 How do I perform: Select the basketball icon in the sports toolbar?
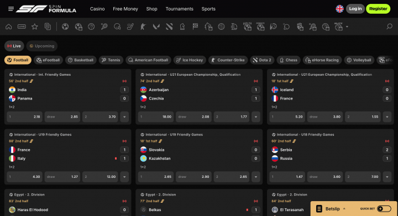click(x=91, y=27)
